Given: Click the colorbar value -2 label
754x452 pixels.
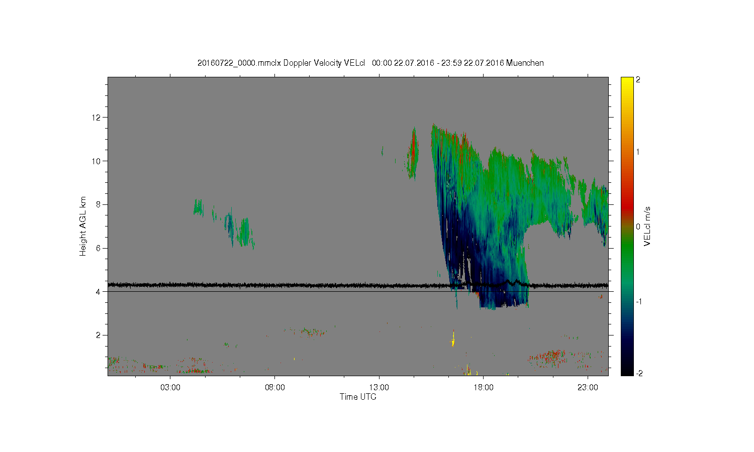Looking at the screenshot, I should [x=638, y=373].
